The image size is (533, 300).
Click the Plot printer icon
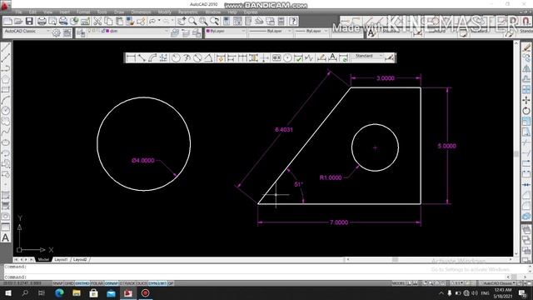42,21
